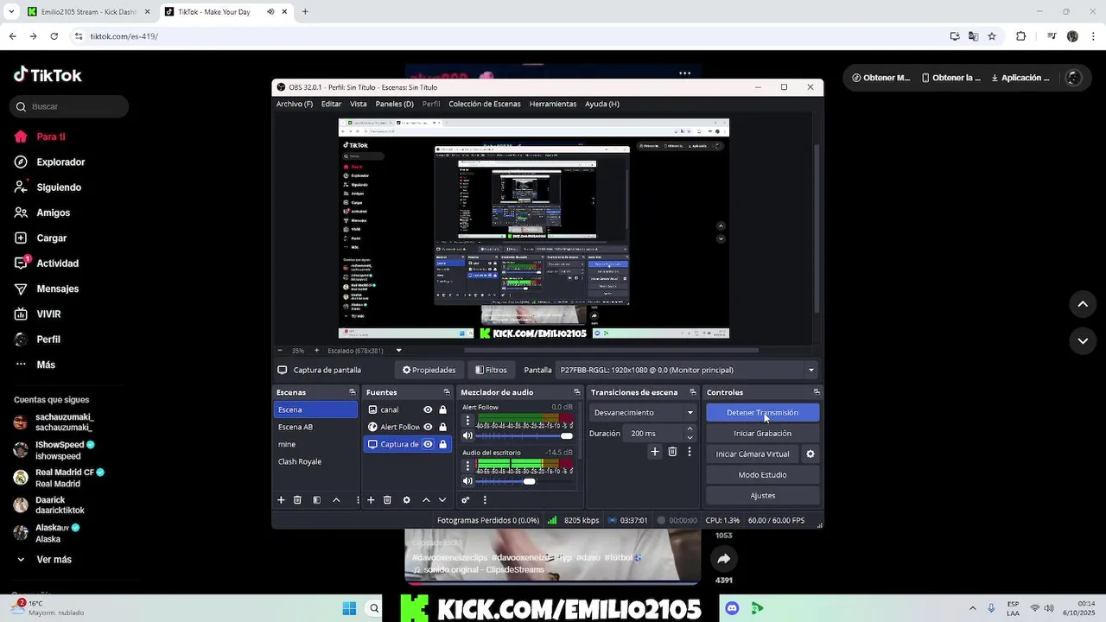The height and width of the screenshot is (622, 1106).
Task: Open the Audio del escritorio channel three-dot menu
Action: [x=468, y=466]
